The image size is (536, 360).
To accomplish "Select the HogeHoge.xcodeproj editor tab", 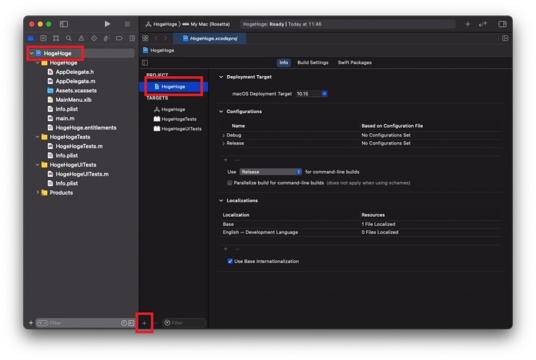I will click(210, 38).
